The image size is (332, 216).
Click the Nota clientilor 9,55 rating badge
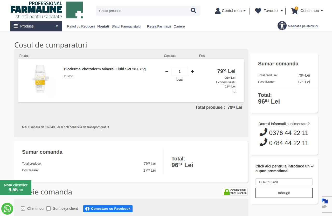click(x=16, y=188)
